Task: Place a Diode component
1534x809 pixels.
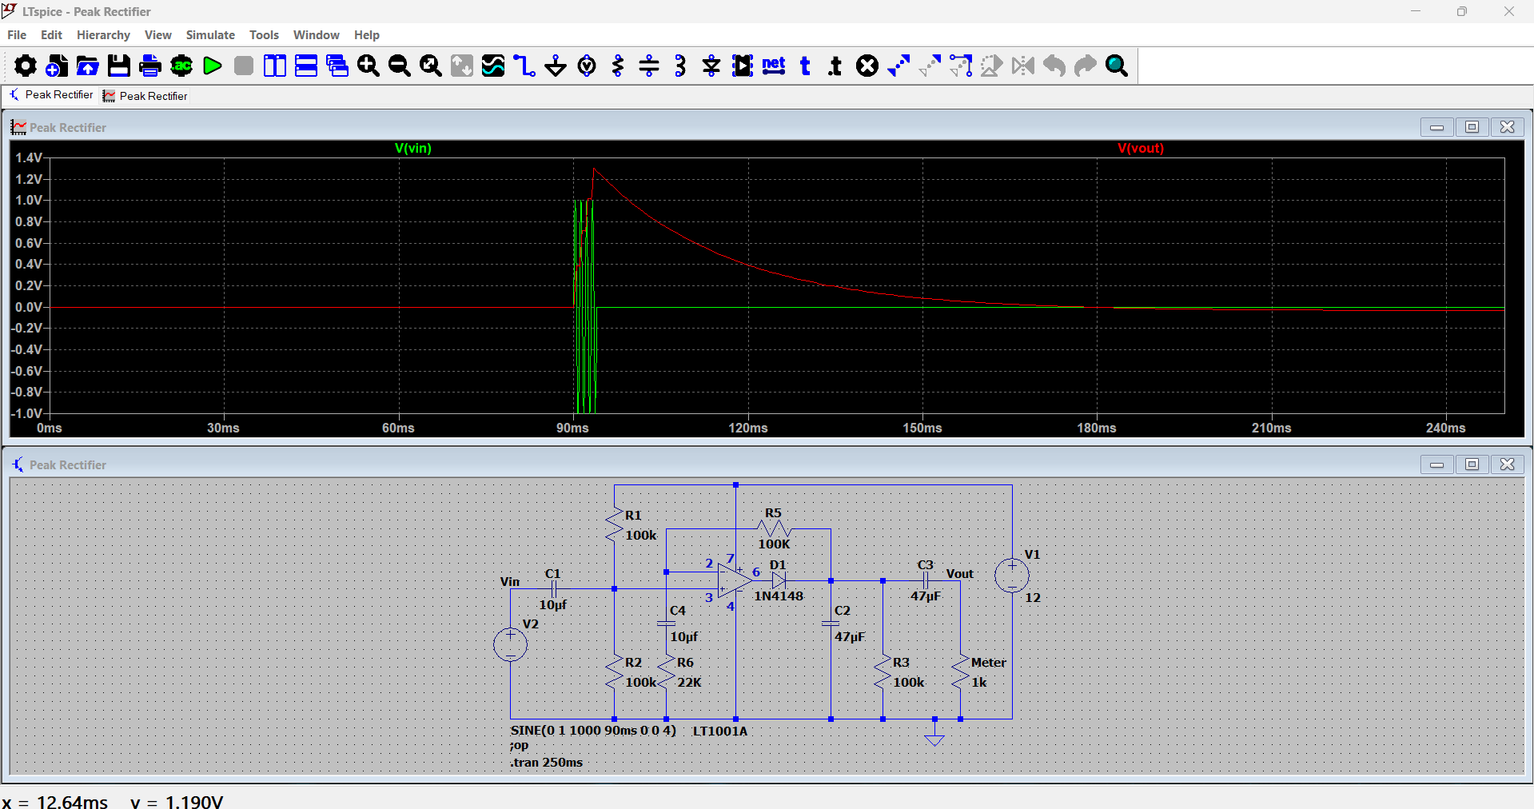Action: [711, 66]
